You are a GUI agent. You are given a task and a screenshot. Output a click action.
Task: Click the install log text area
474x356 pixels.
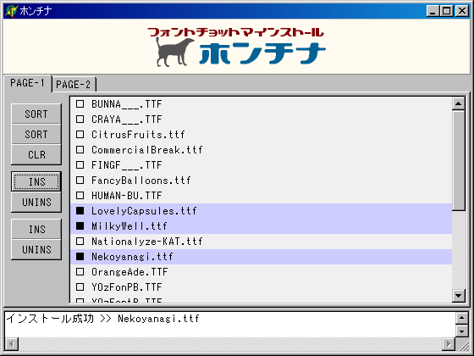pos(230,325)
